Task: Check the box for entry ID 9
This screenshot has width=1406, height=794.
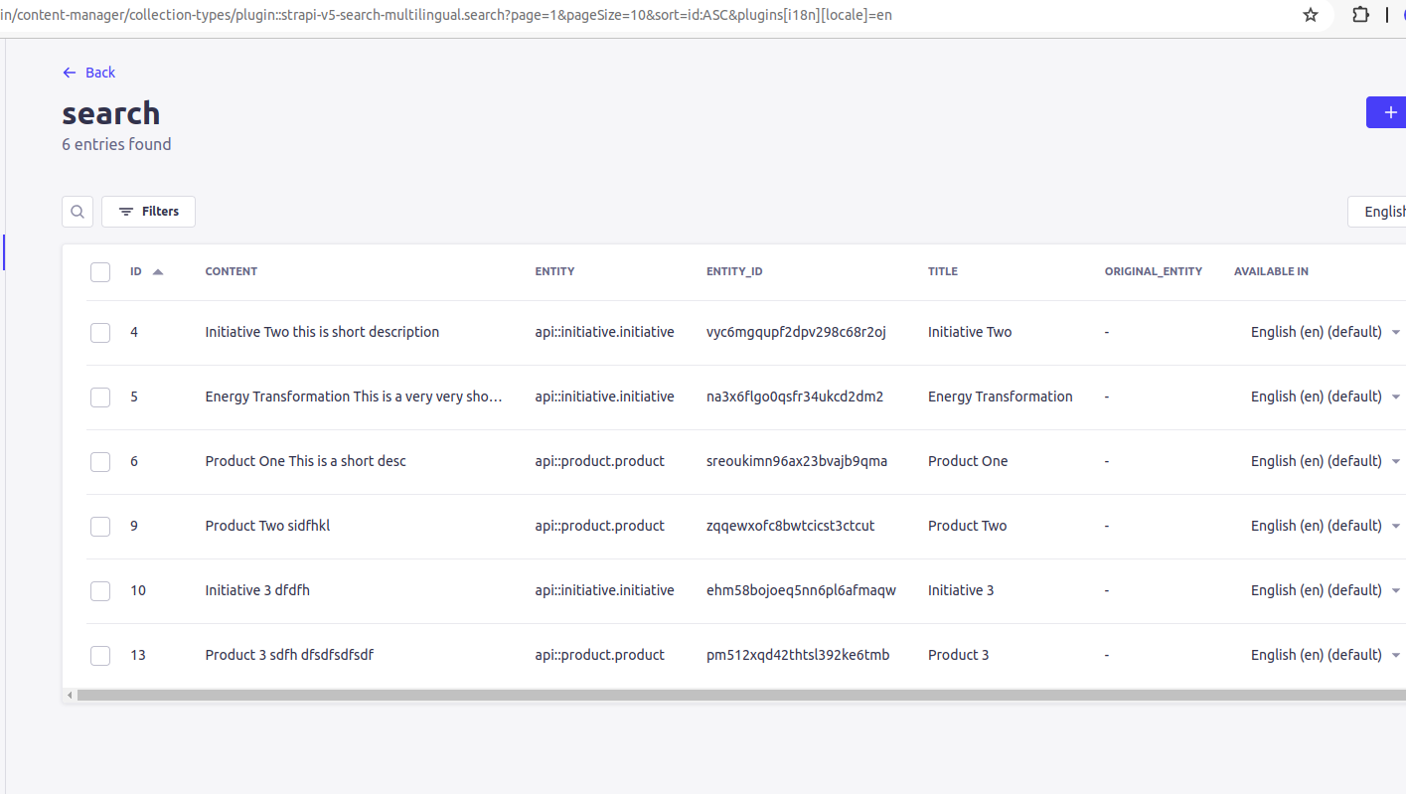Action: [x=100, y=527]
